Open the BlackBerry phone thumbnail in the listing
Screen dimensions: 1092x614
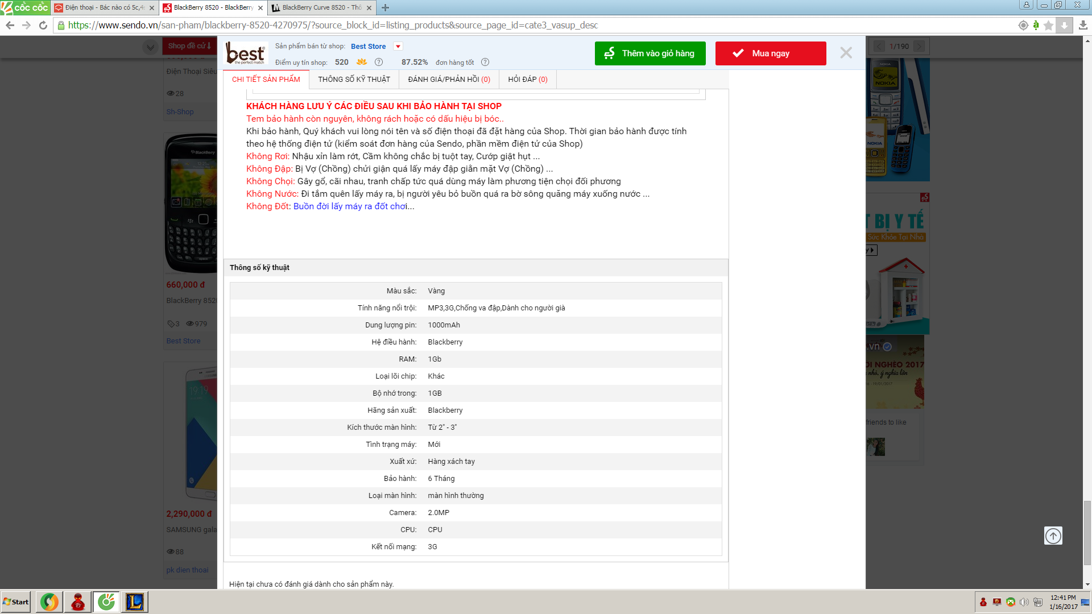191,204
